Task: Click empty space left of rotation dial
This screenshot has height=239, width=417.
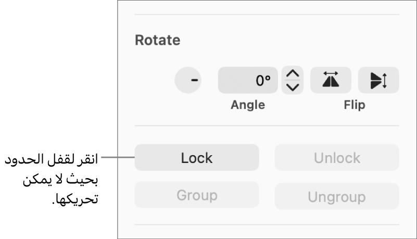Action: (x=151, y=81)
